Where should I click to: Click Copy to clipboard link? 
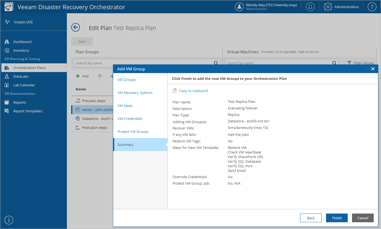[x=193, y=91]
